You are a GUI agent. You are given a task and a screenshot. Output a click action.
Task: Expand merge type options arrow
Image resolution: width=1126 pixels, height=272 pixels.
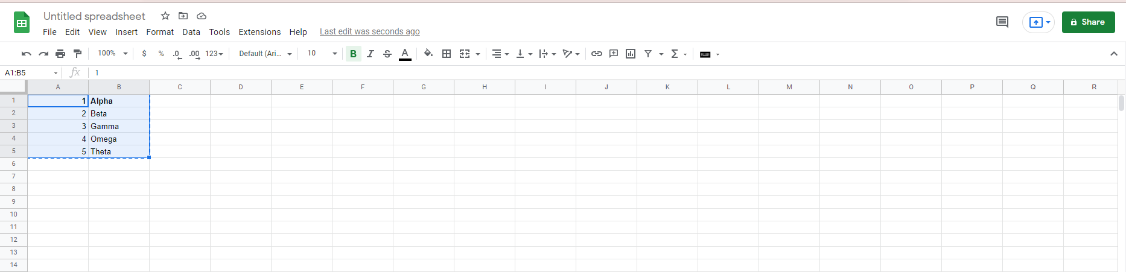478,54
